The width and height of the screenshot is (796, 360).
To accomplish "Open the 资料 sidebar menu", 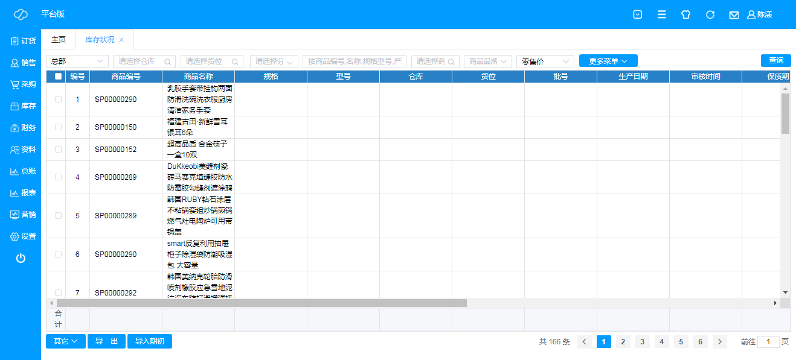I will coord(23,150).
